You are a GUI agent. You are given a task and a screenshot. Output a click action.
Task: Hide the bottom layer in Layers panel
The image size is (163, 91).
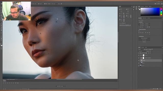(x=139, y=66)
